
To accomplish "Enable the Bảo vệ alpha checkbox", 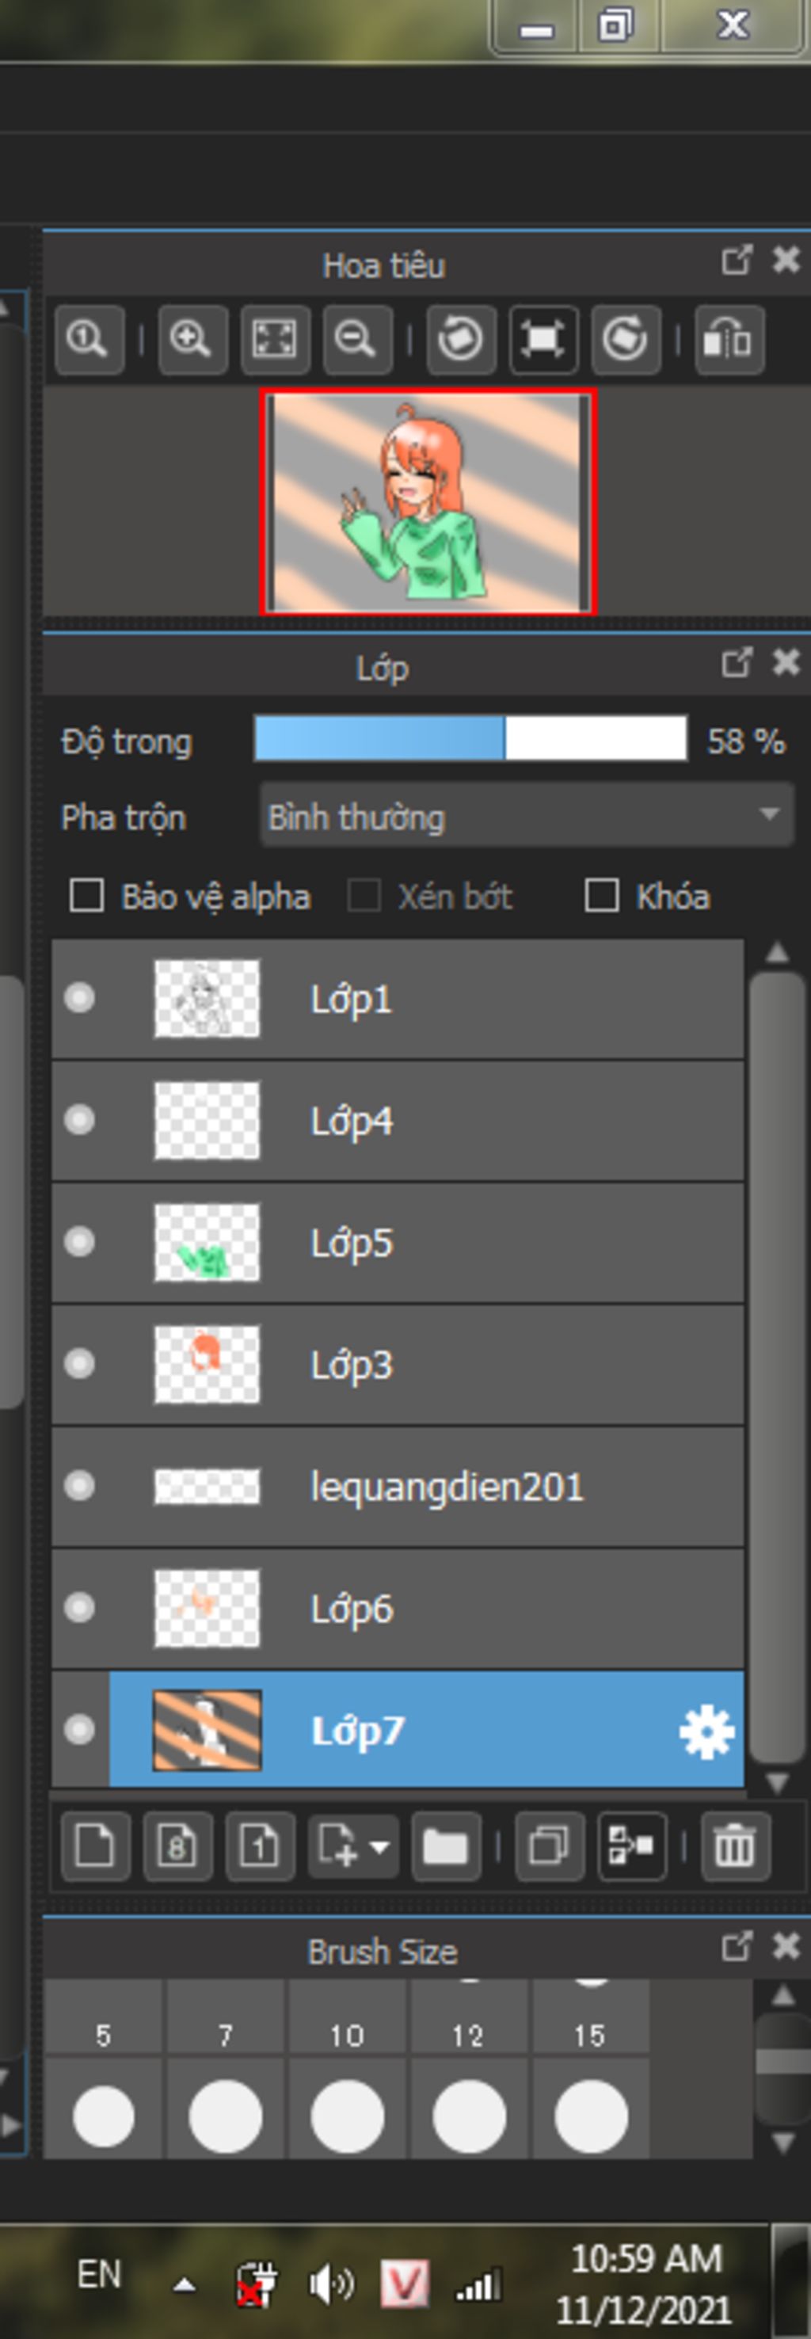I will click(x=86, y=896).
